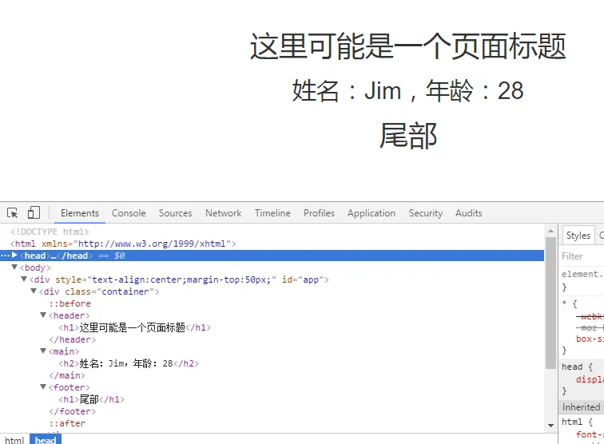This screenshot has width=604, height=444.
Task: Click the Inherited from section header
Action: (x=582, y=407)
